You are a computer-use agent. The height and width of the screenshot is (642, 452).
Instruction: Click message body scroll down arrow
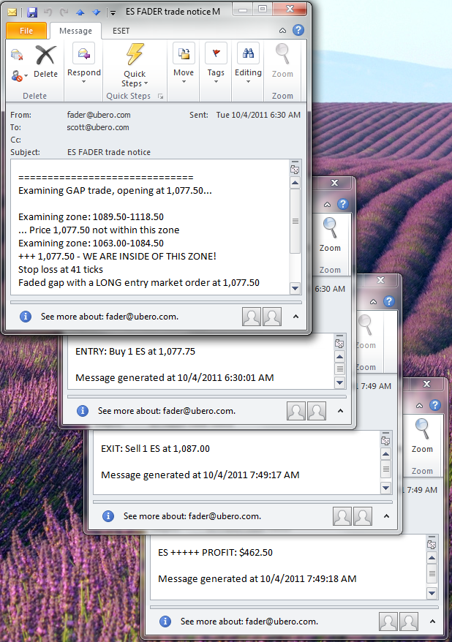coord(295,288)
